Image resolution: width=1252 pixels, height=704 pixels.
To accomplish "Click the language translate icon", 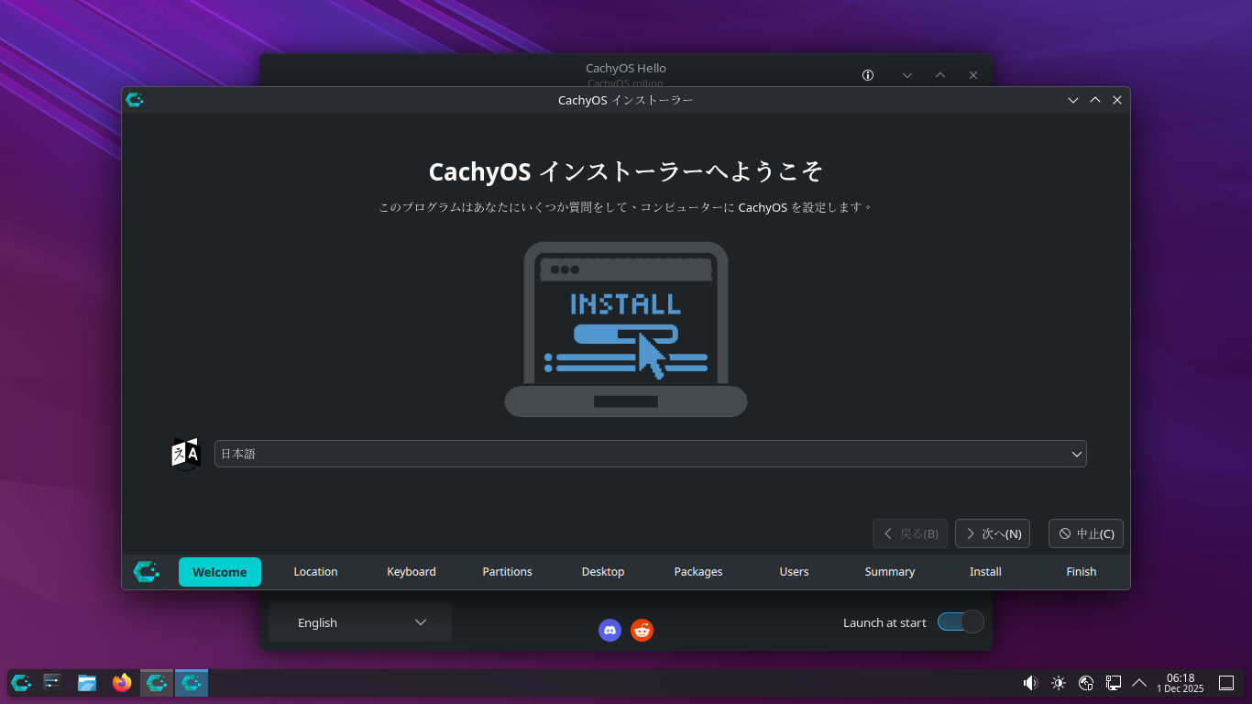I will pyautogui.click(x=186, y=454).
